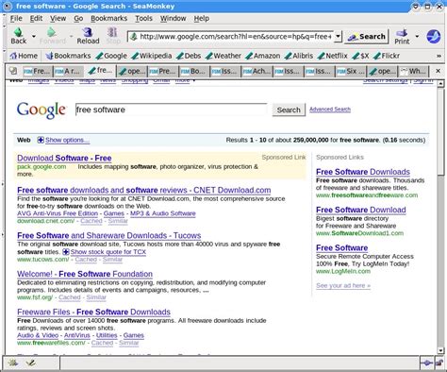Click the Stop loading icon
Viewport: 447px width, 372px height.
coord(113,36)
